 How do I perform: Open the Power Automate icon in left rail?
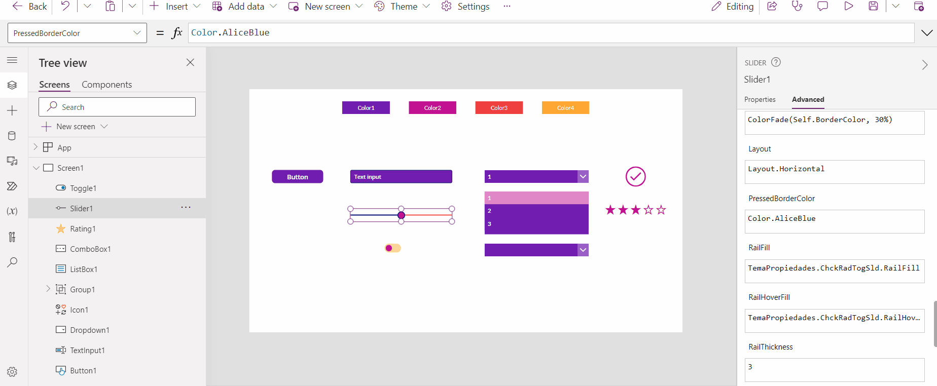(12, 186)
